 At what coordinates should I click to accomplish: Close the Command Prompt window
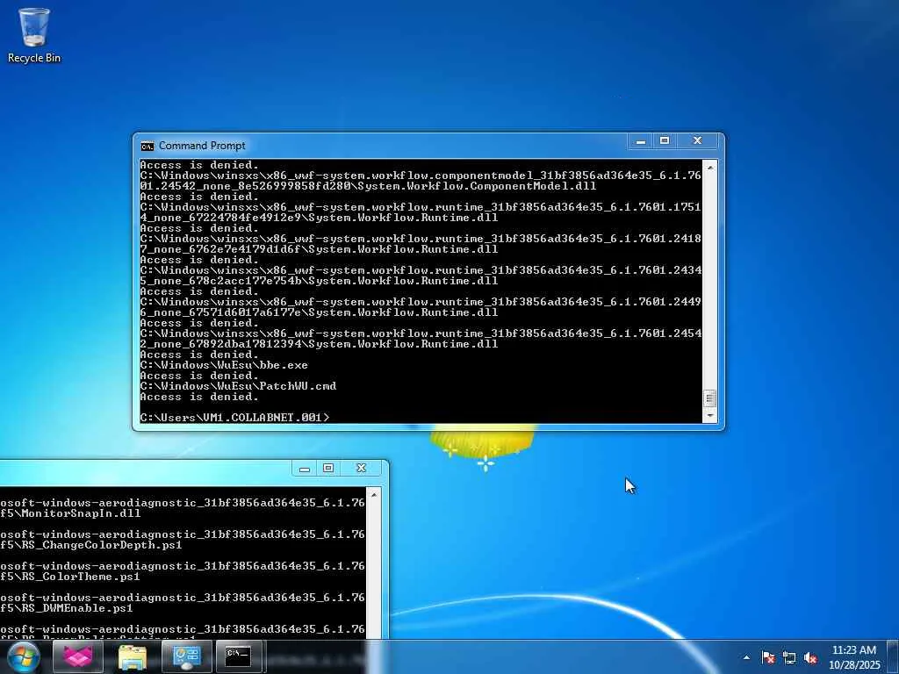[x=697, y=141]
